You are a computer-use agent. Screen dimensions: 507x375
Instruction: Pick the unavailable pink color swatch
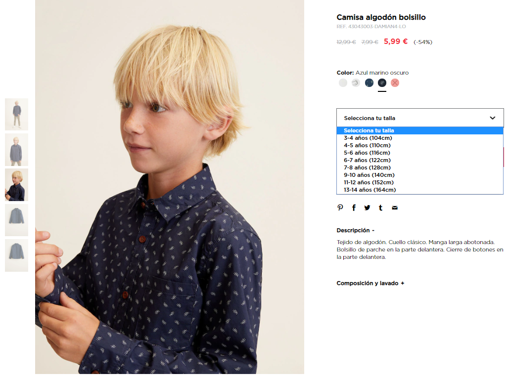pyautogui.click(x=395, y=83)
